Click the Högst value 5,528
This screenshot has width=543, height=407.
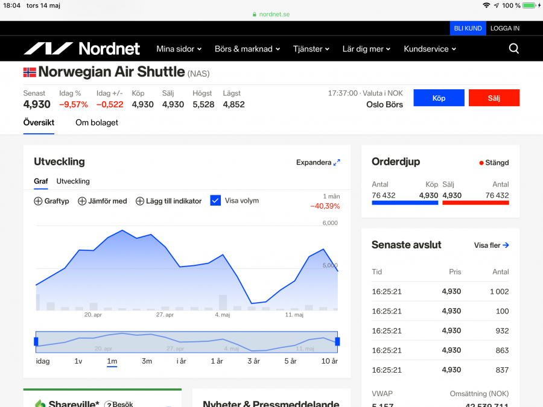point(204,104)
